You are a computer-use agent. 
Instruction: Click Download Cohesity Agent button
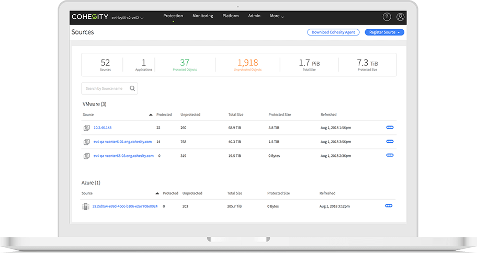tap(333, 32)
